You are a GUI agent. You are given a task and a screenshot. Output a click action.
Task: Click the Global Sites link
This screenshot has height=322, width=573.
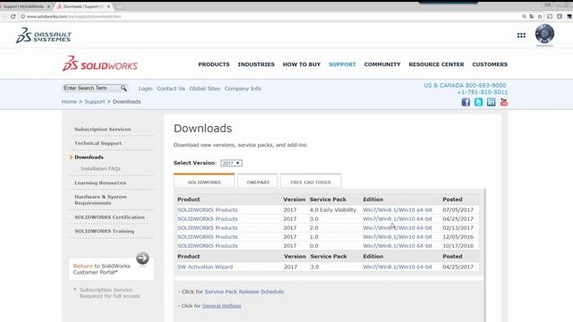(x=205, y=89)
